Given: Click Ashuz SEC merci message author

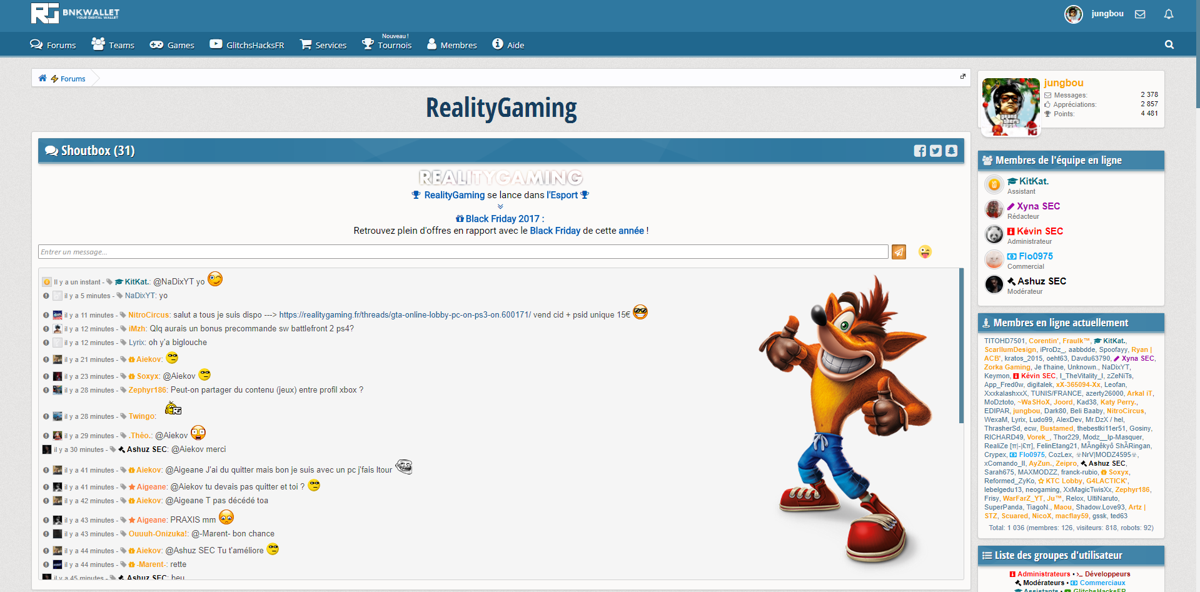Looking at the screenshot, I should click(147, 449).
